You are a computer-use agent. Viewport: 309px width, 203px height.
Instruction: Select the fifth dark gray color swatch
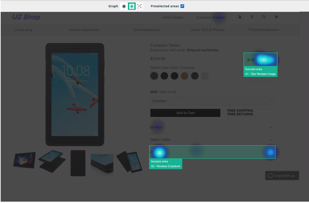click(195, 76)
